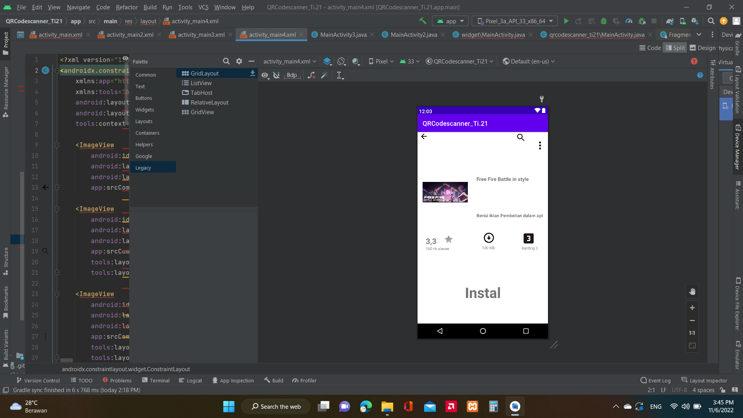Infer constraints using the magic wand
The width and height of the screenshot is (743, 418).
coord(324,76)
